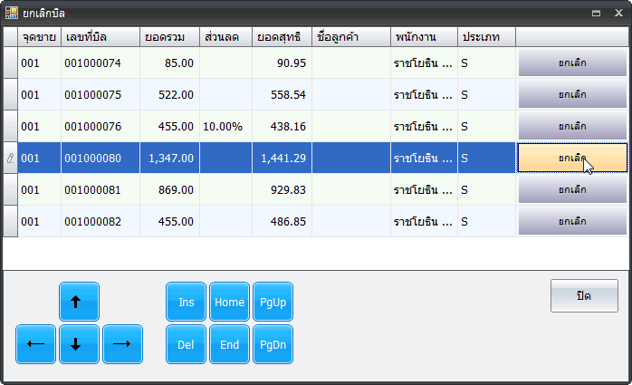
Task: Click the ปิด close button
Action: [584, 296]
